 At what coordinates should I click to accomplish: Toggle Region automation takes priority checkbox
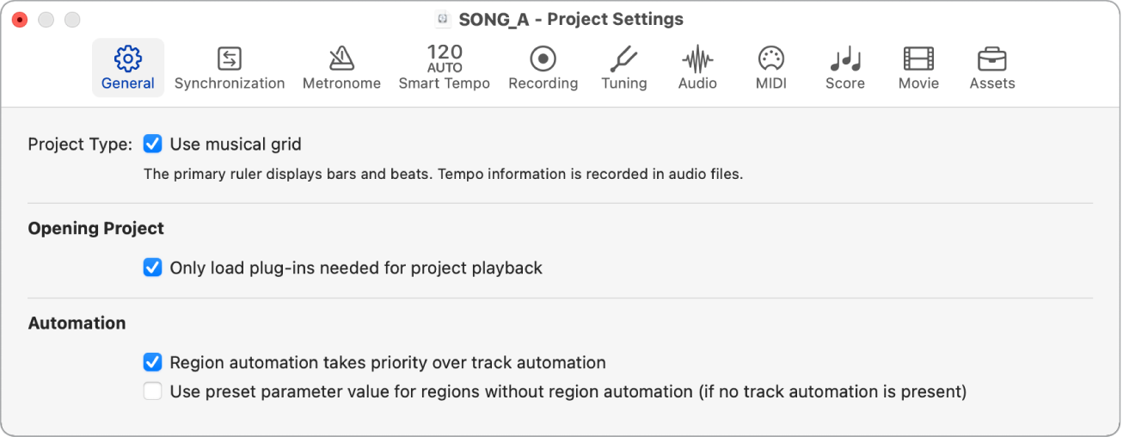pyautogui.click(x=153, y=362)
